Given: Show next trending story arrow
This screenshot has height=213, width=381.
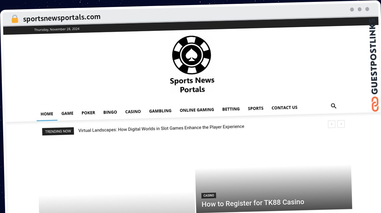Looking at the screenshot, I should (x=341, y=124).
